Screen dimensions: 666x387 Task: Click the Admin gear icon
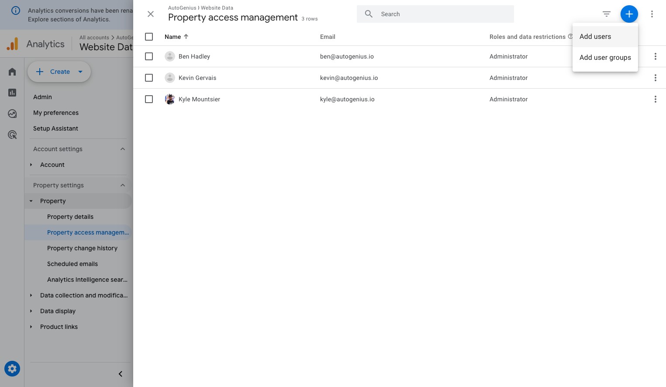pos(12,369)
